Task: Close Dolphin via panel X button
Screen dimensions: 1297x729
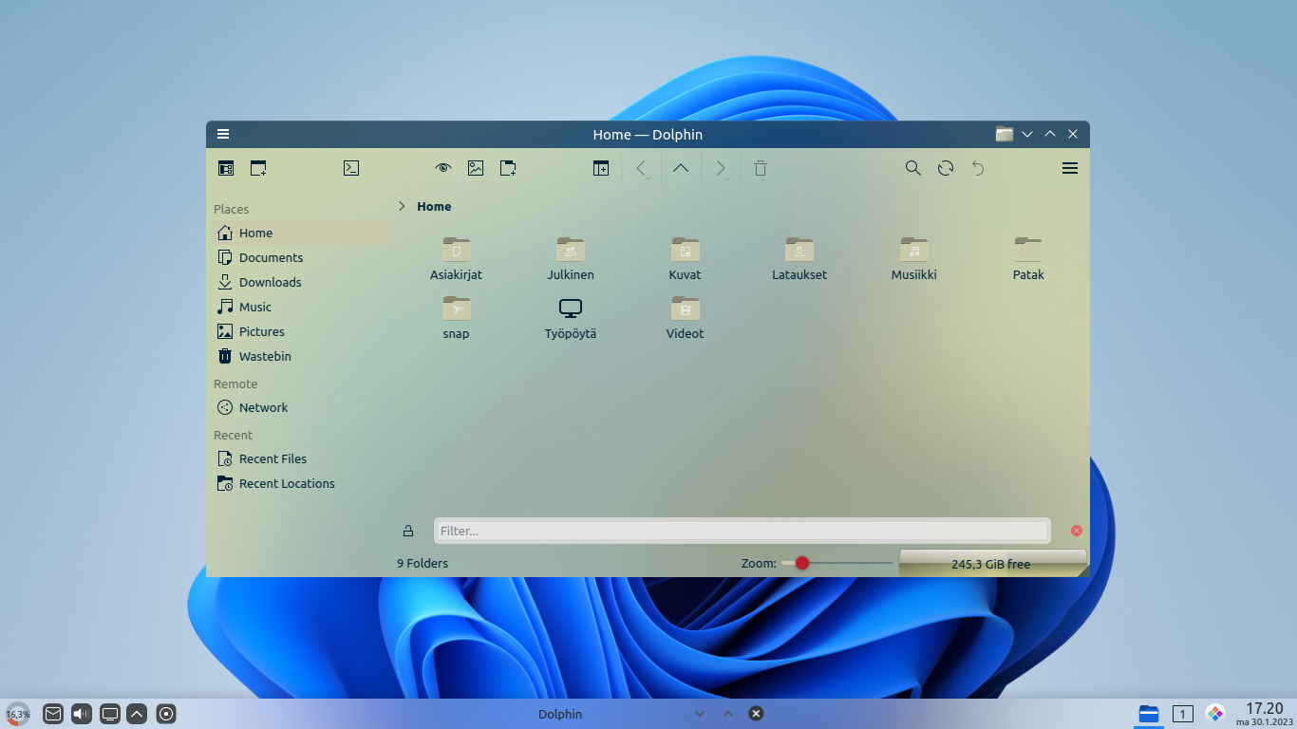Action: coord(756,714)
